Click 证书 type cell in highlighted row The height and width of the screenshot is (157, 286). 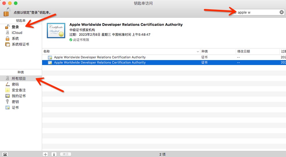click(204, 63)
